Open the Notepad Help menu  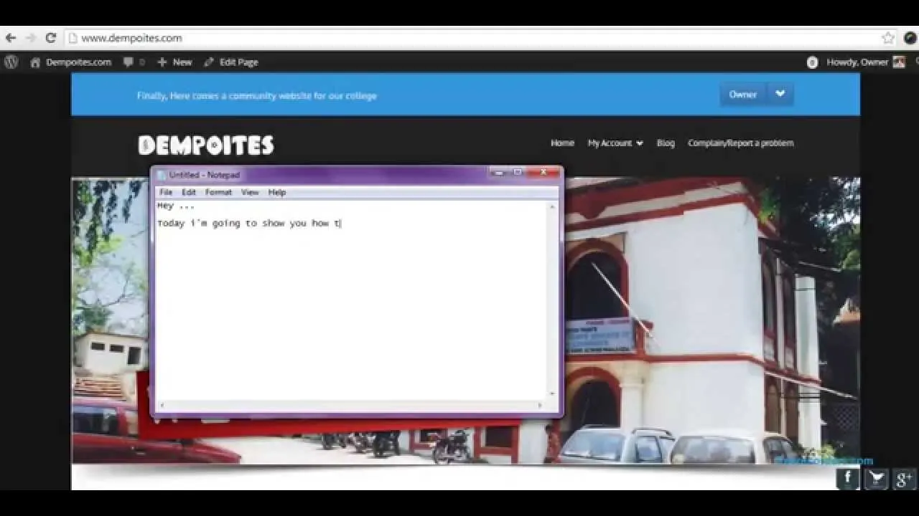pyautogui.click(x=277, y=192)
